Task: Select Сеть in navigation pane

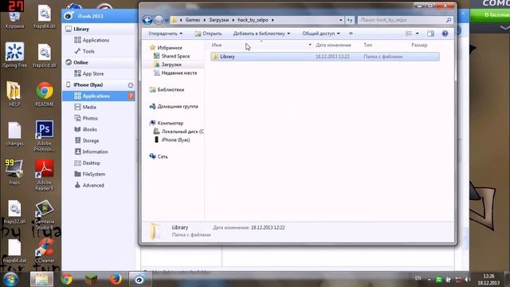Action: [159, 156]
